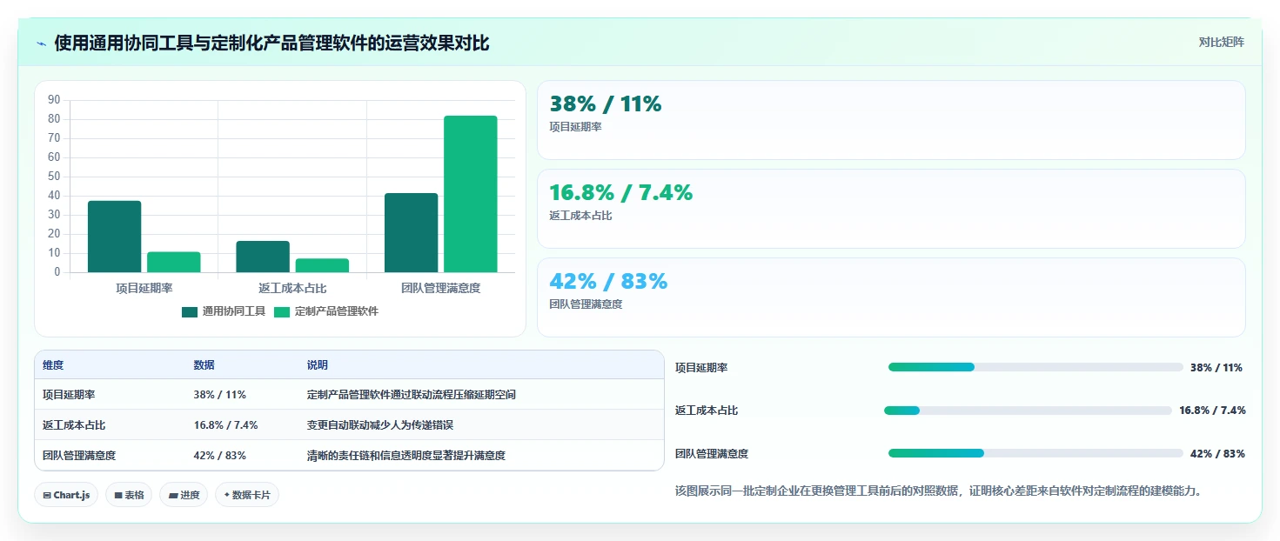Screen dimensions: 1280x541
Task: Click the lightning icon beside the title
Action: coord(41,43)
